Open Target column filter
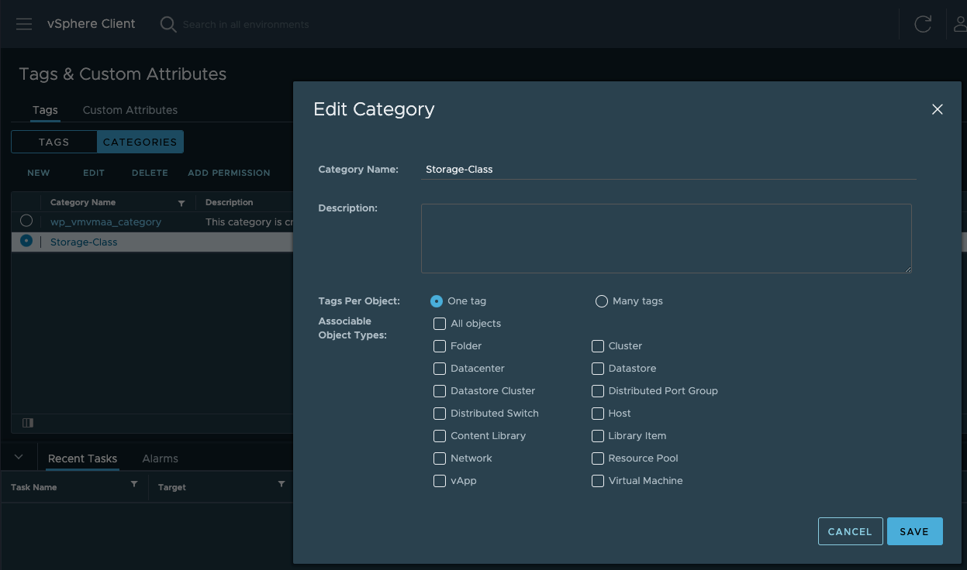This screenshot has width=967, height=570. 281,484
